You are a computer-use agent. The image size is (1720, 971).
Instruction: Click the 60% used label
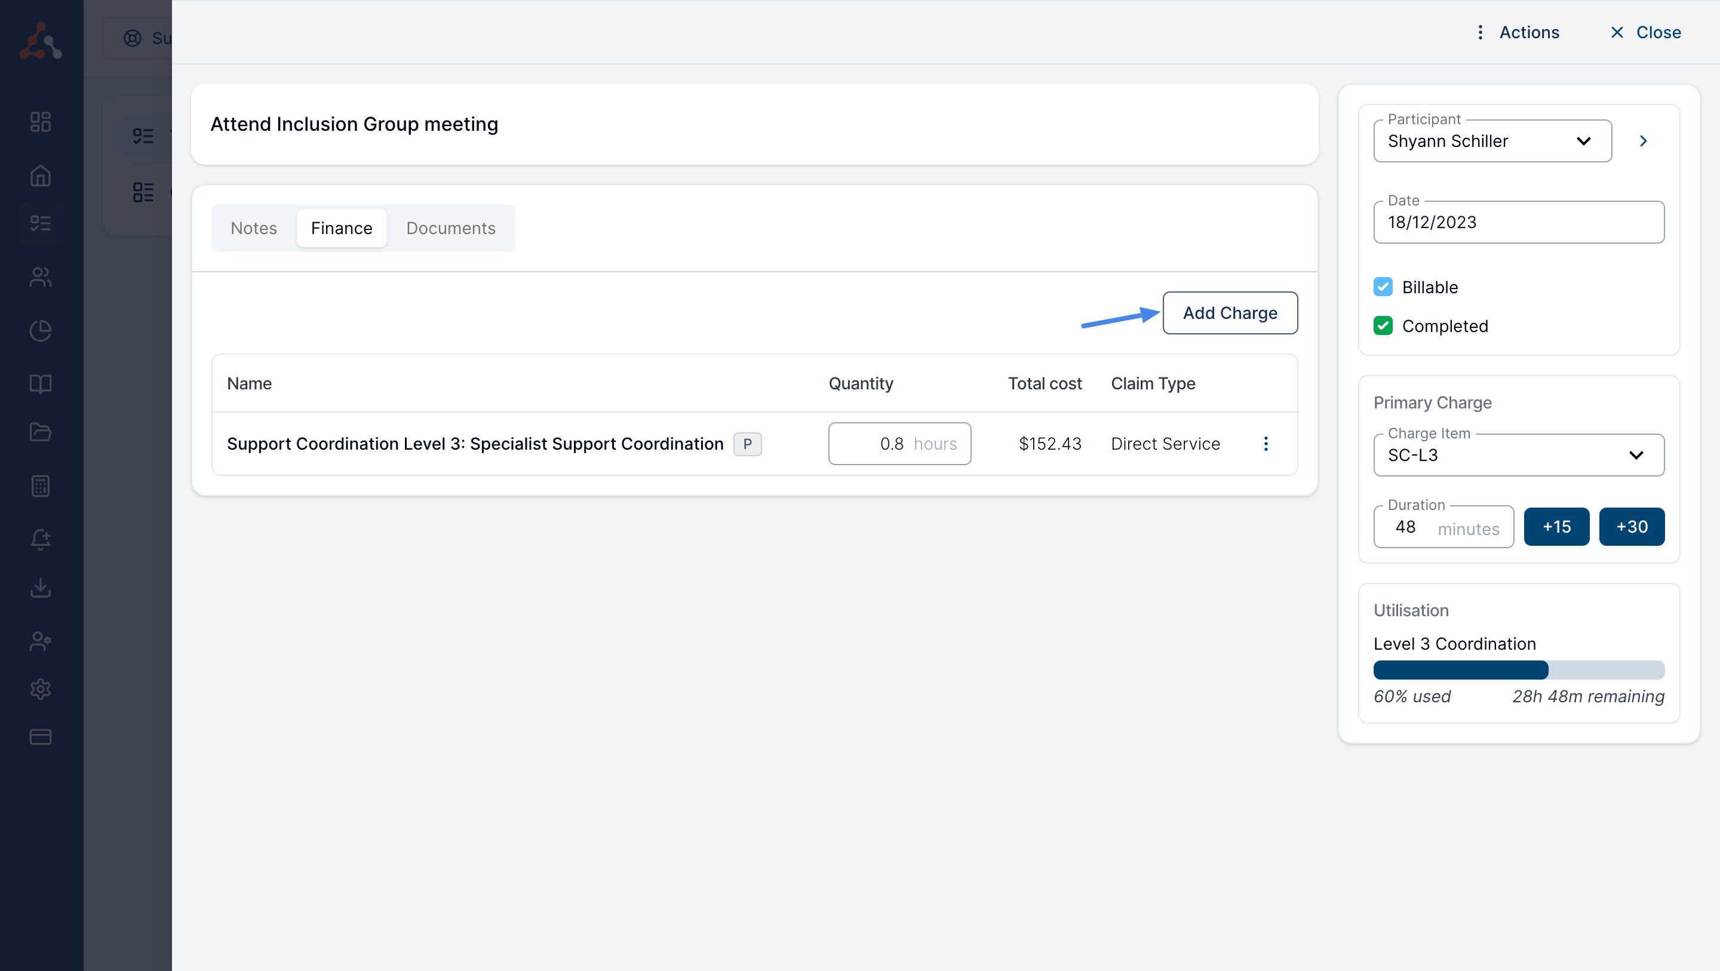tap(1411, 696)
